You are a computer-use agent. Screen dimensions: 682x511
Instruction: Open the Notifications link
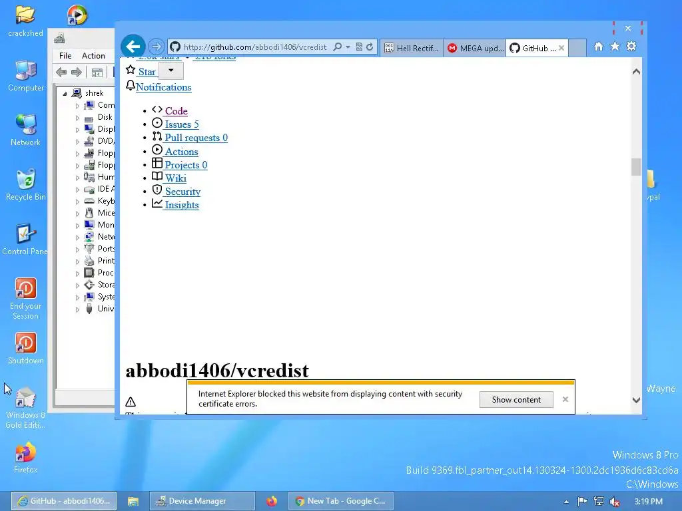point(164,87)
